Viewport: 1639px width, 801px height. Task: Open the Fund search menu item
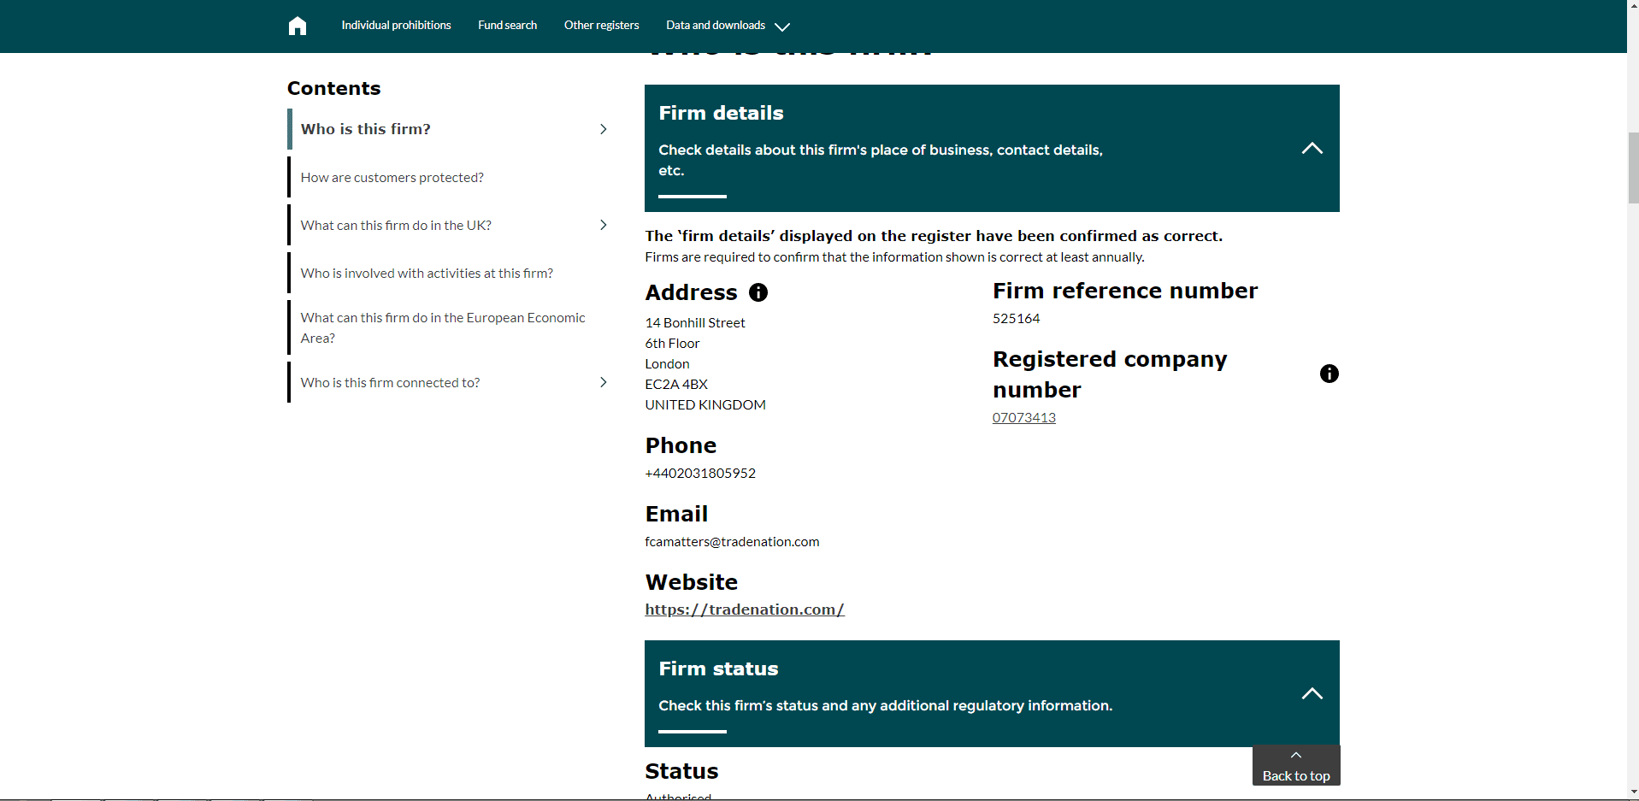point(507,26)
